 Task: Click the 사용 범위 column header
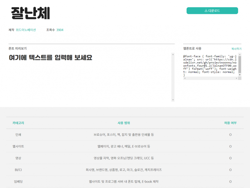pos(124,123)
